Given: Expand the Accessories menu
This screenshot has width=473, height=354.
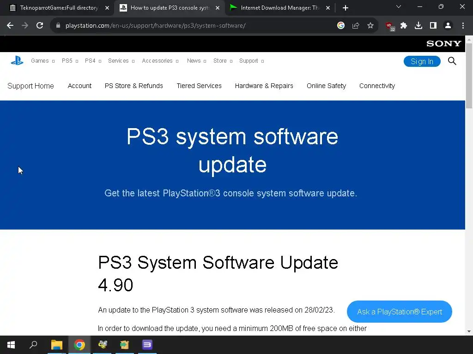Looking at the screenshot, I should point(160,61).
